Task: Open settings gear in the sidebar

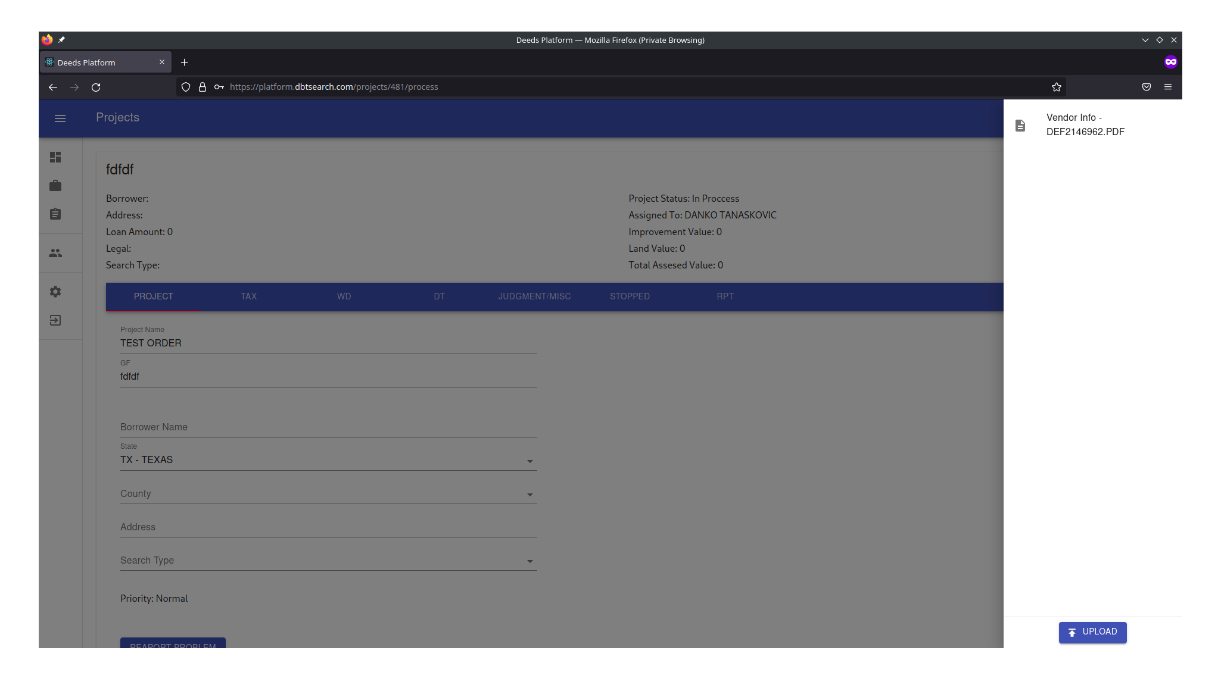Action: click(x=55, y=292)
